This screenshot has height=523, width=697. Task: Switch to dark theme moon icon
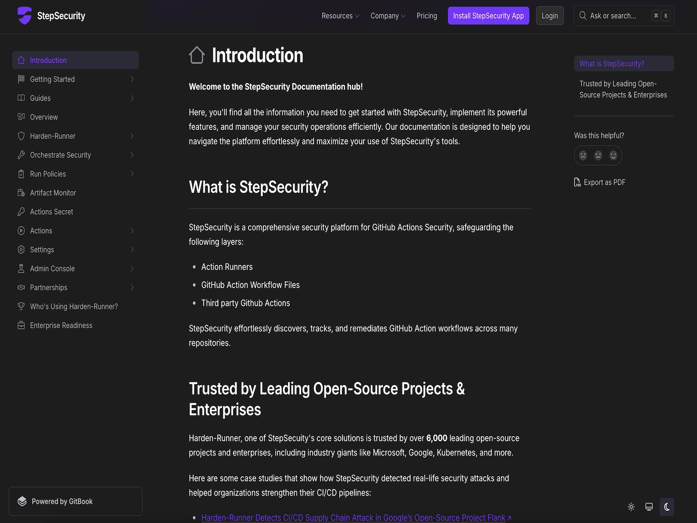click(x=667, y=507)
